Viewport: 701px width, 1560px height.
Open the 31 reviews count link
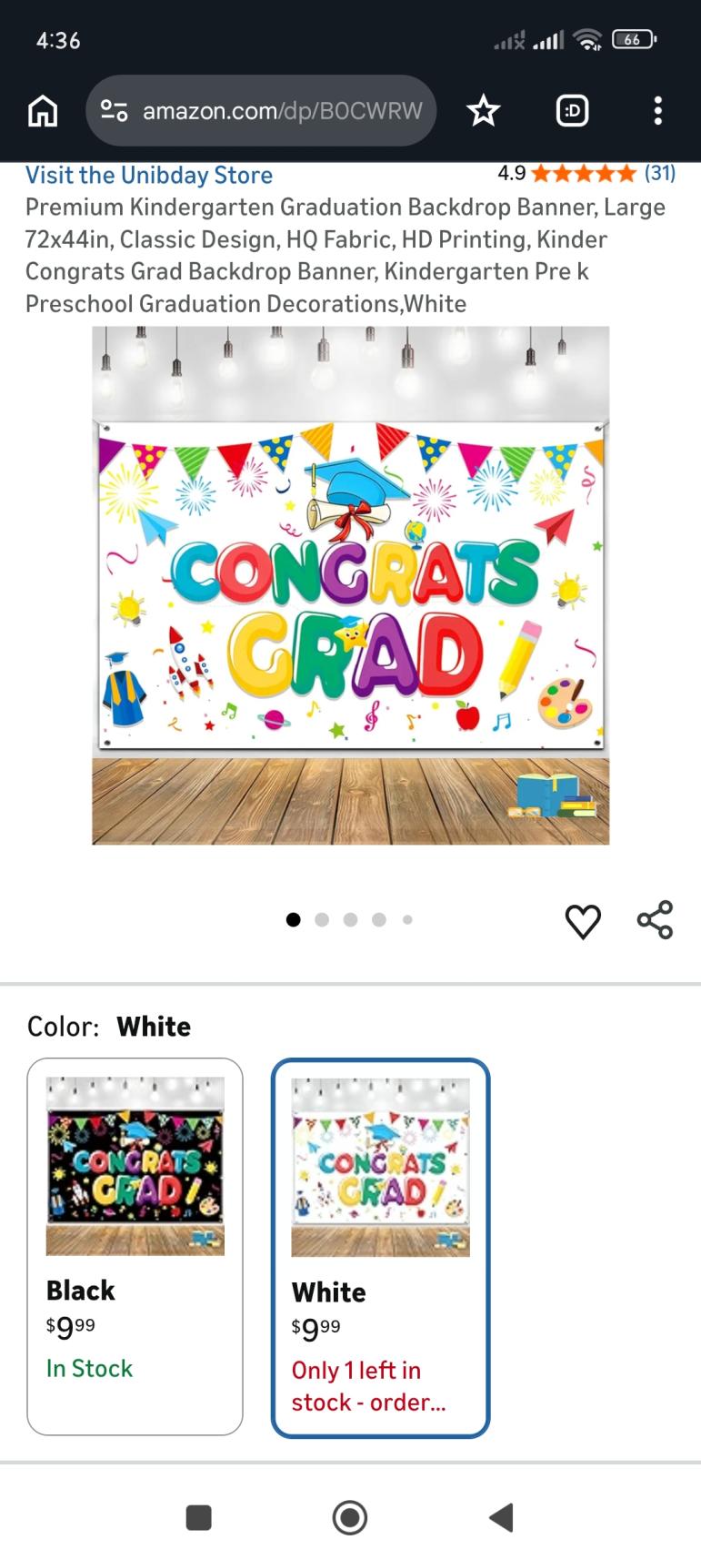(660, 173)
